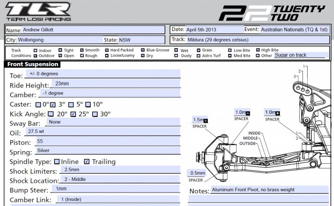Click the OUTSIDE label on the diagram
This screenshot has width=334, height=206.
[247, 144]
